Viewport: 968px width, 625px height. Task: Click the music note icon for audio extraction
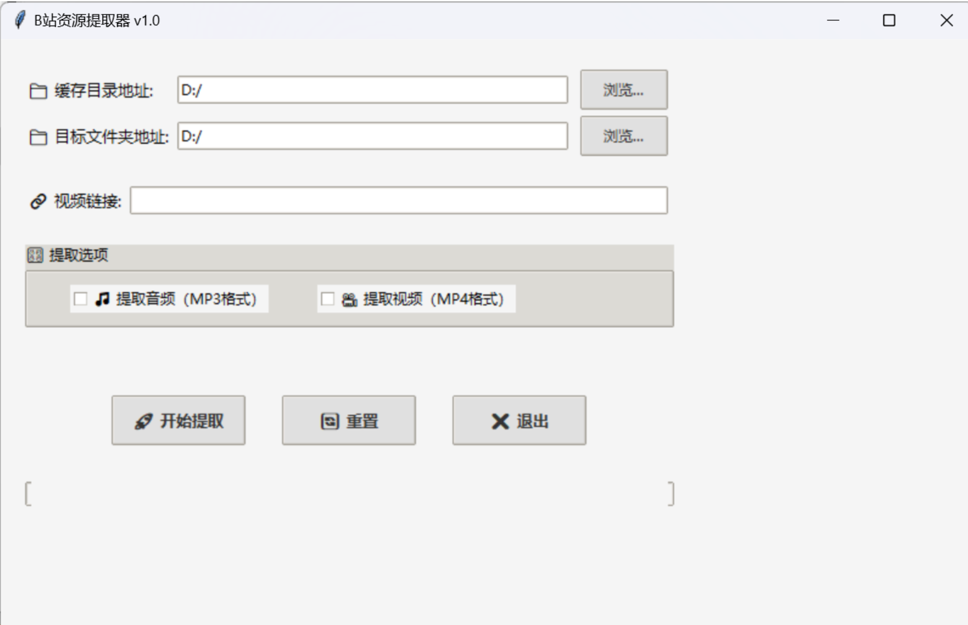click(103, 299)
